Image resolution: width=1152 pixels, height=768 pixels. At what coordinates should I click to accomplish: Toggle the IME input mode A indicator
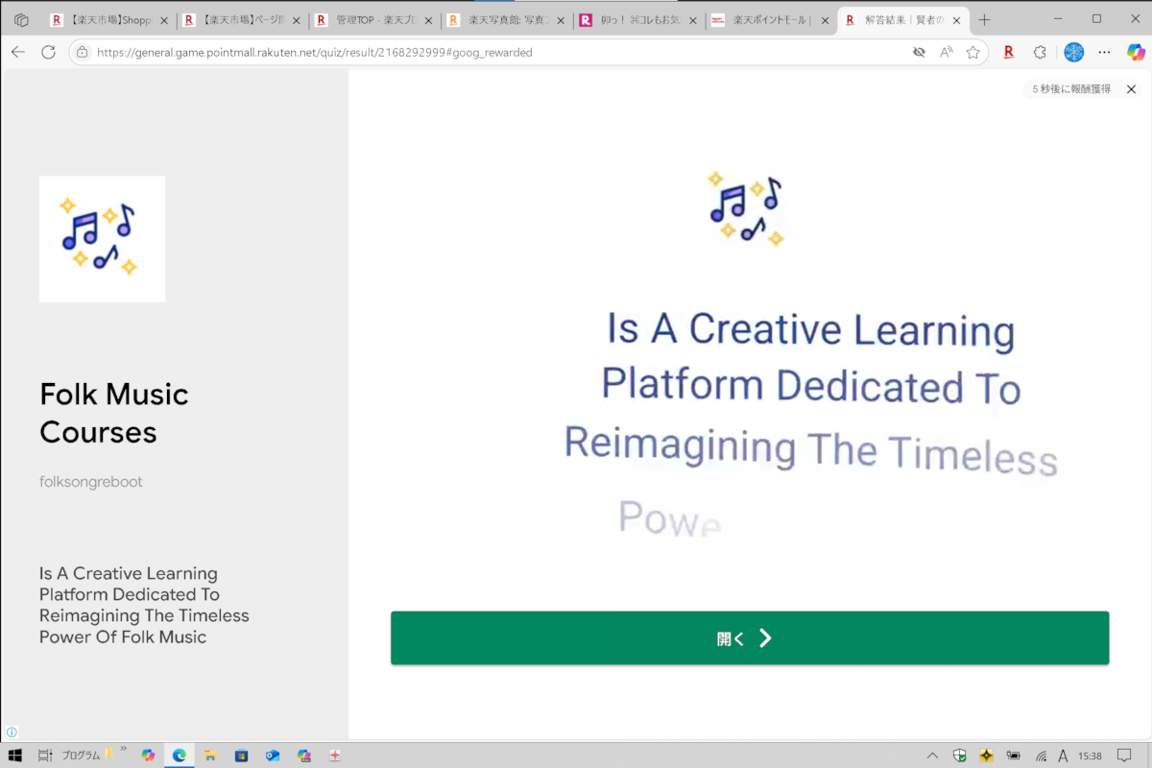1063,756
